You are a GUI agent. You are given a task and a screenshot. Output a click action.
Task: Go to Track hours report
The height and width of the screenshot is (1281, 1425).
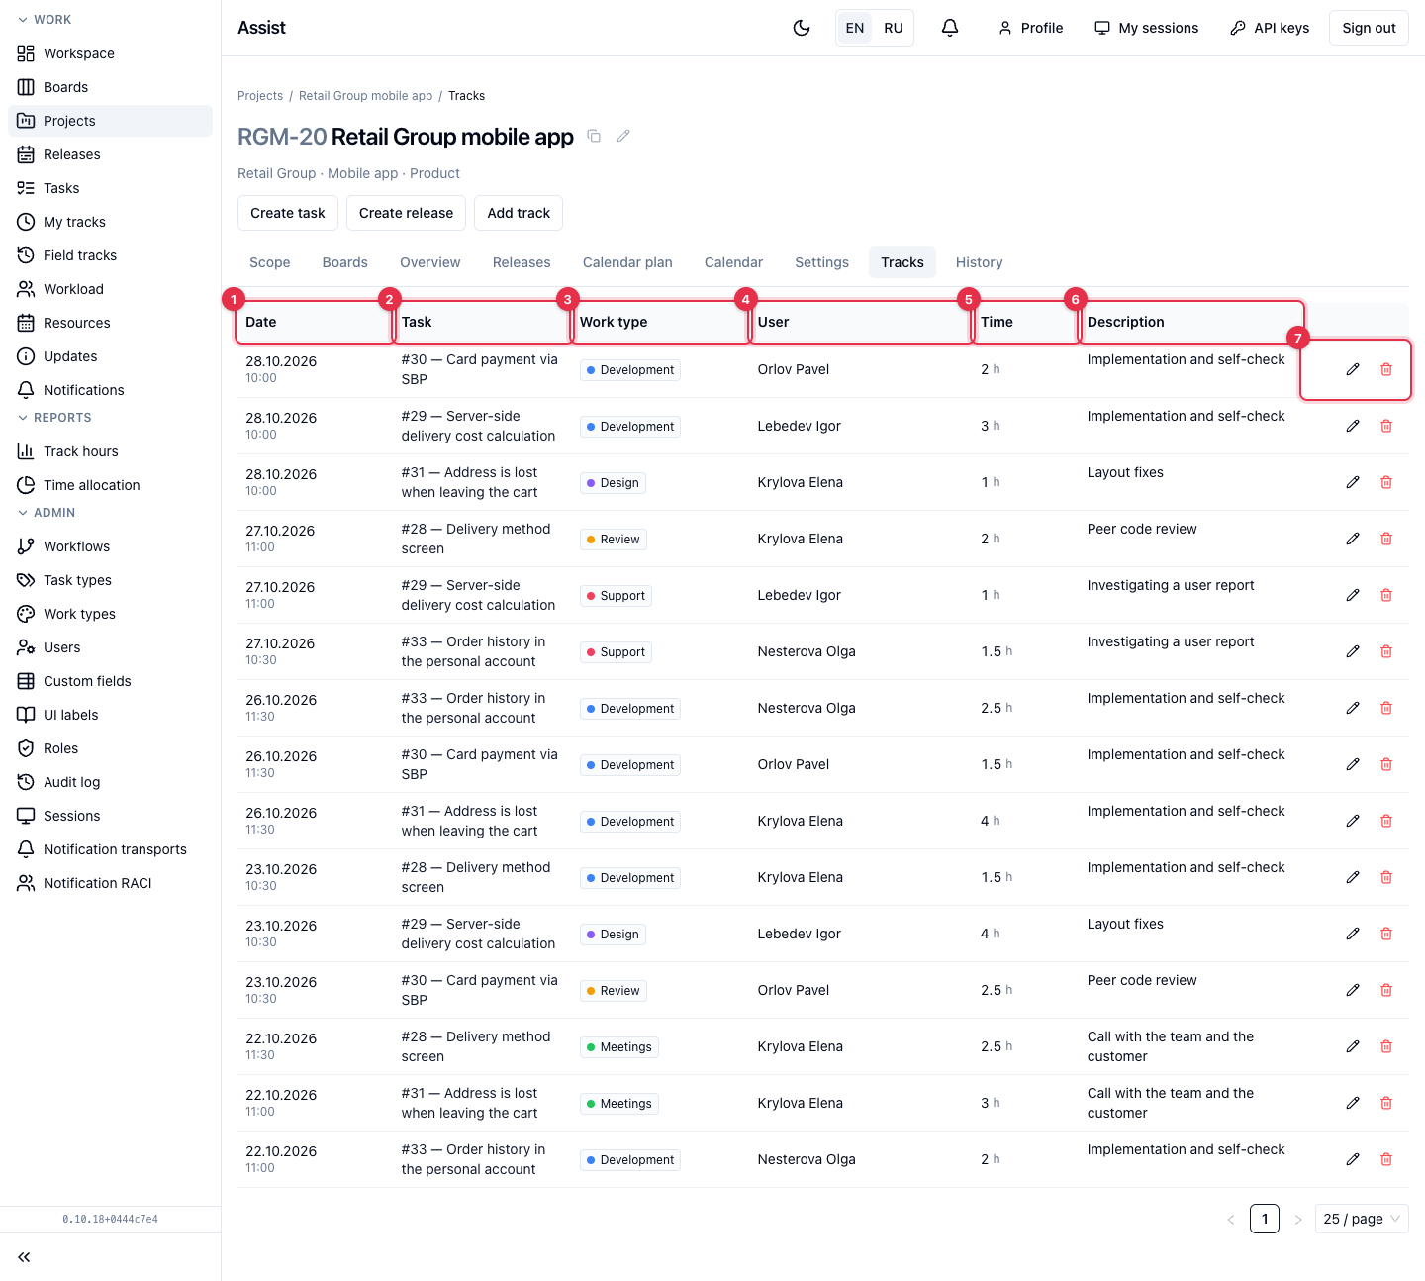[x=110, y=451]
